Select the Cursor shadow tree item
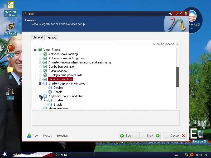Image resolution: width=211 pixels, height=158 pixels. (58, 71)
